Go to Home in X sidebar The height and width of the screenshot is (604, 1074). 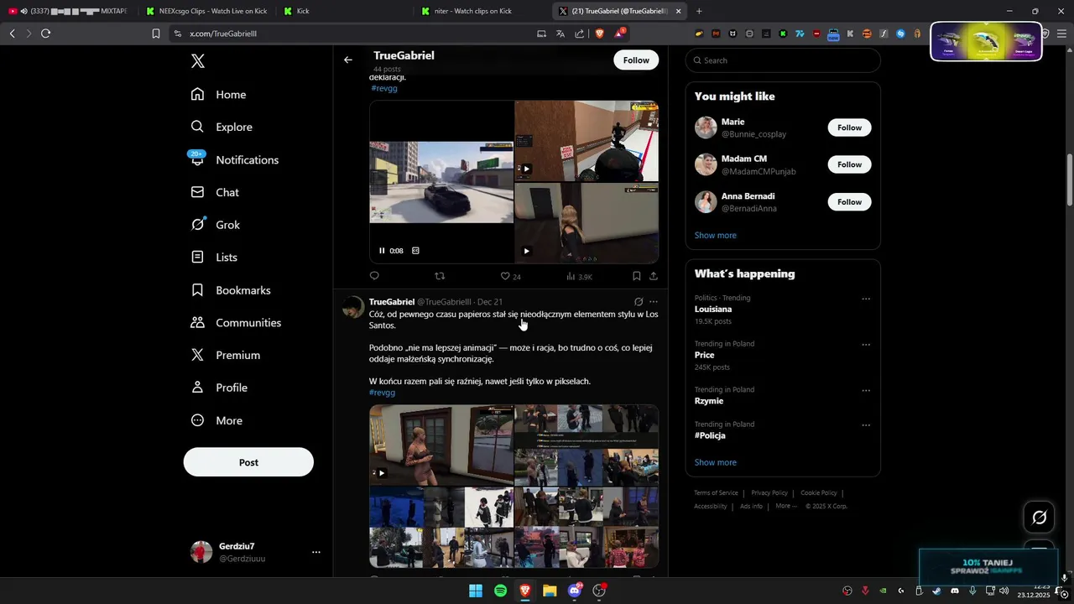(x=219, y=95)
